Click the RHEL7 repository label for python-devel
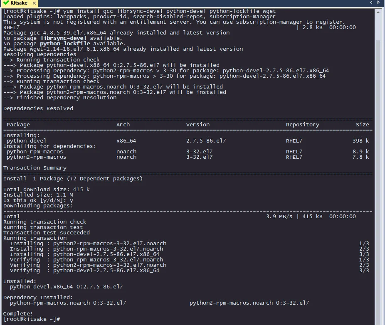 coord(294,140)
